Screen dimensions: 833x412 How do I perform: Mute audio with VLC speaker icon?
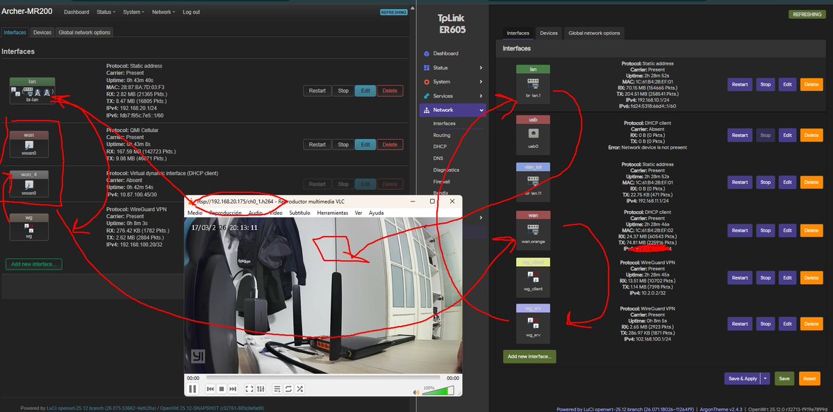tap(417, 393)
